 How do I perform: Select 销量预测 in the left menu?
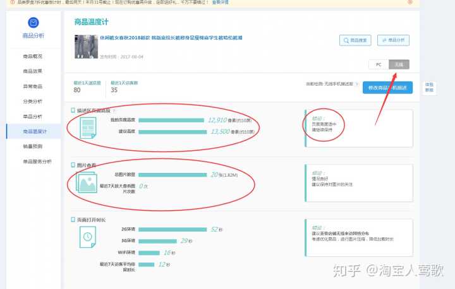tap(33, 146)
